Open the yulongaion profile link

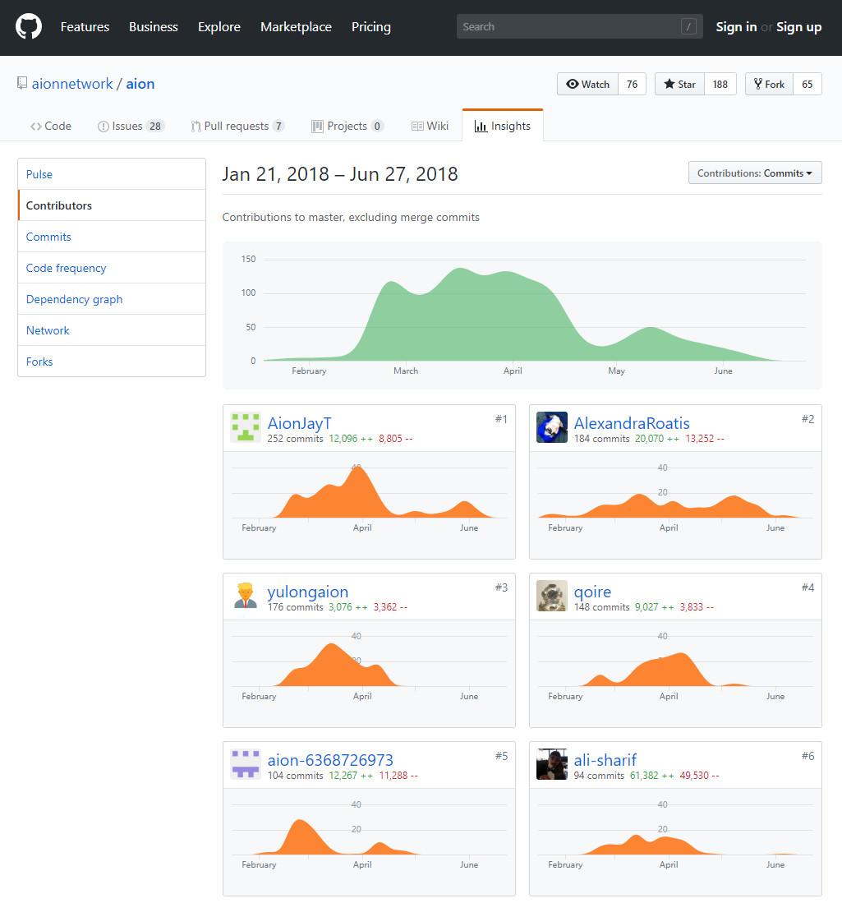click(307, 592)
